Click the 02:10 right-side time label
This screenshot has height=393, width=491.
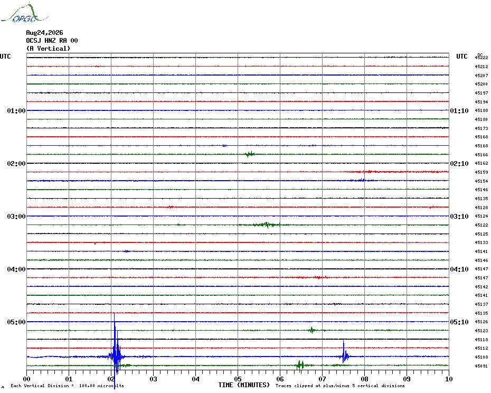[x=459, y=164]
